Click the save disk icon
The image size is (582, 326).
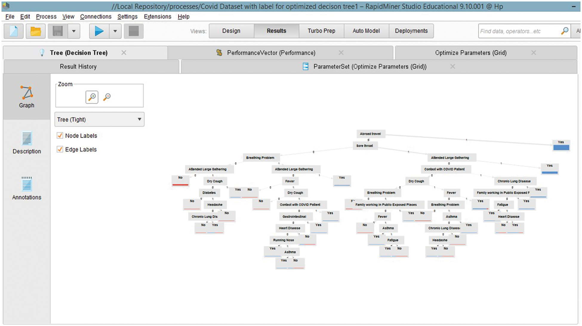coord(58,31)
